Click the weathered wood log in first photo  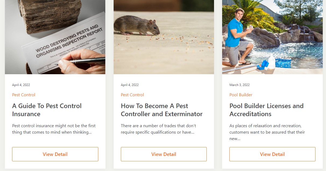(x=50, y=16)
